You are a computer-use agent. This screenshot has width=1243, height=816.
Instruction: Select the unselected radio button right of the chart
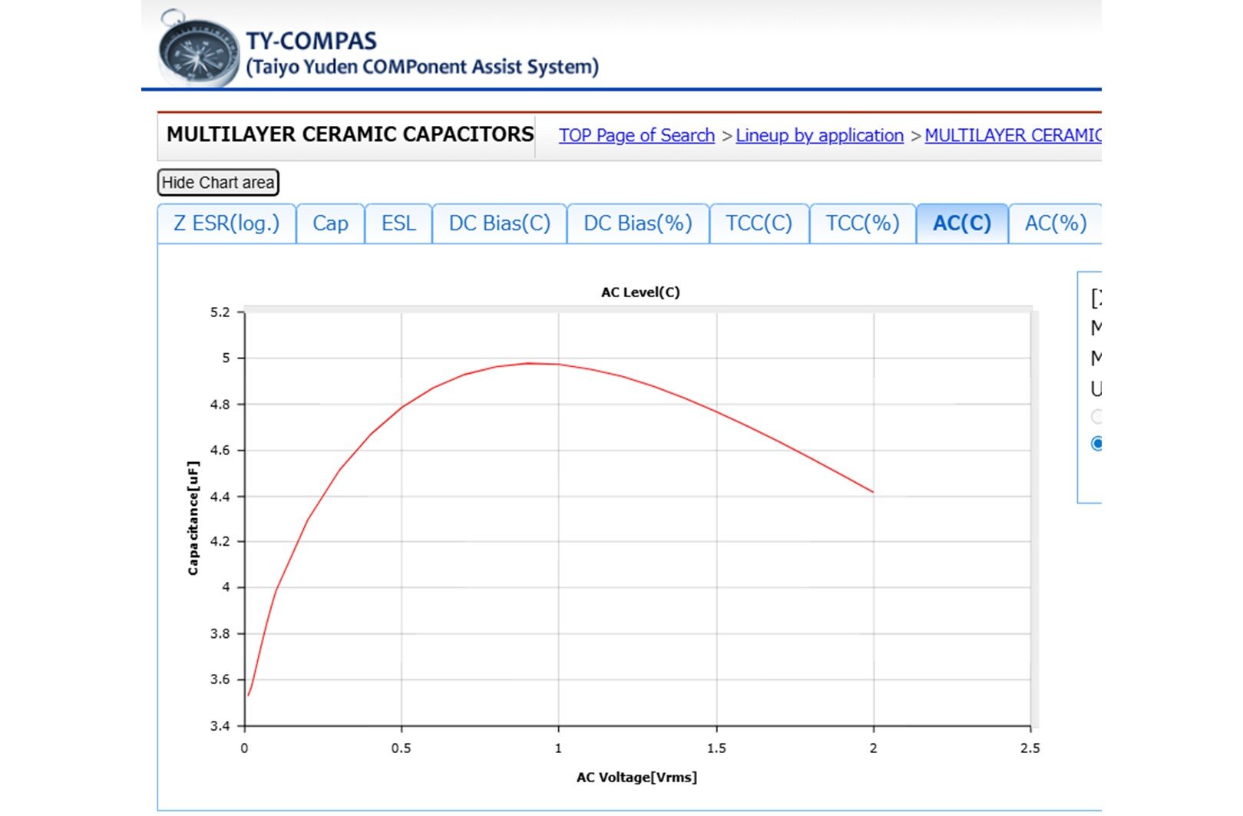tap(1096, 417)
